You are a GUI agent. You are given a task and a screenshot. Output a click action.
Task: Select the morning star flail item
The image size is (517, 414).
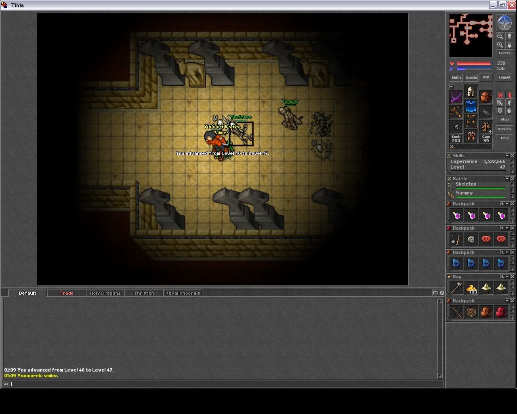[456, 239]
